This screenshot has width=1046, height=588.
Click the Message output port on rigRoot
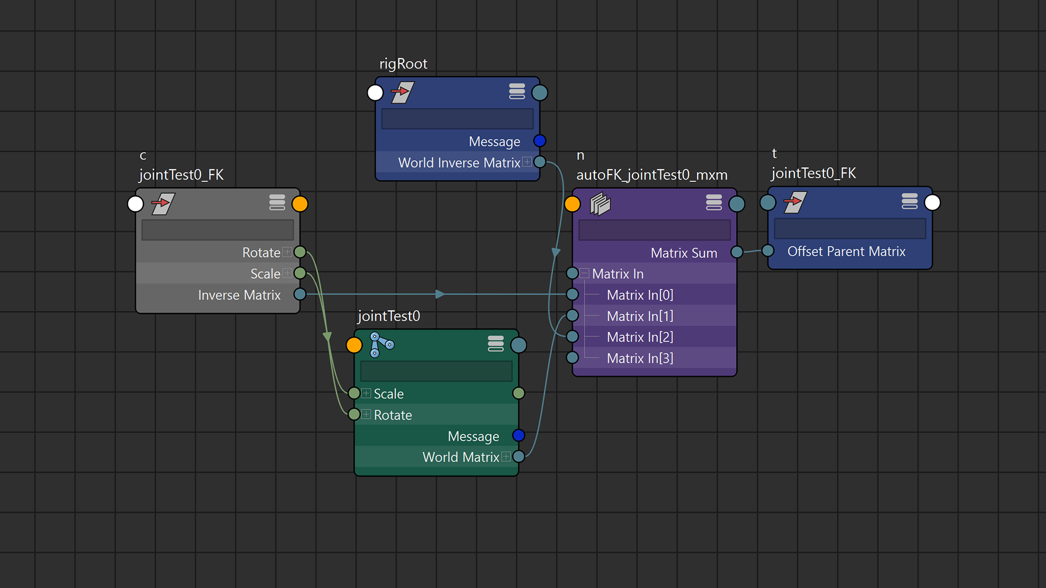tap(539, 141)
